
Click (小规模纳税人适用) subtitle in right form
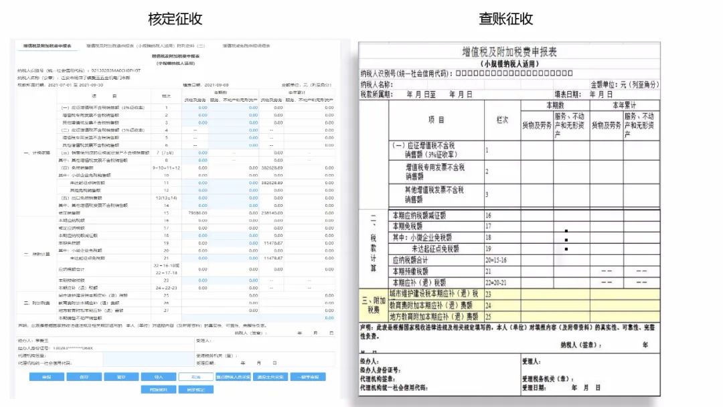[509, 64]
